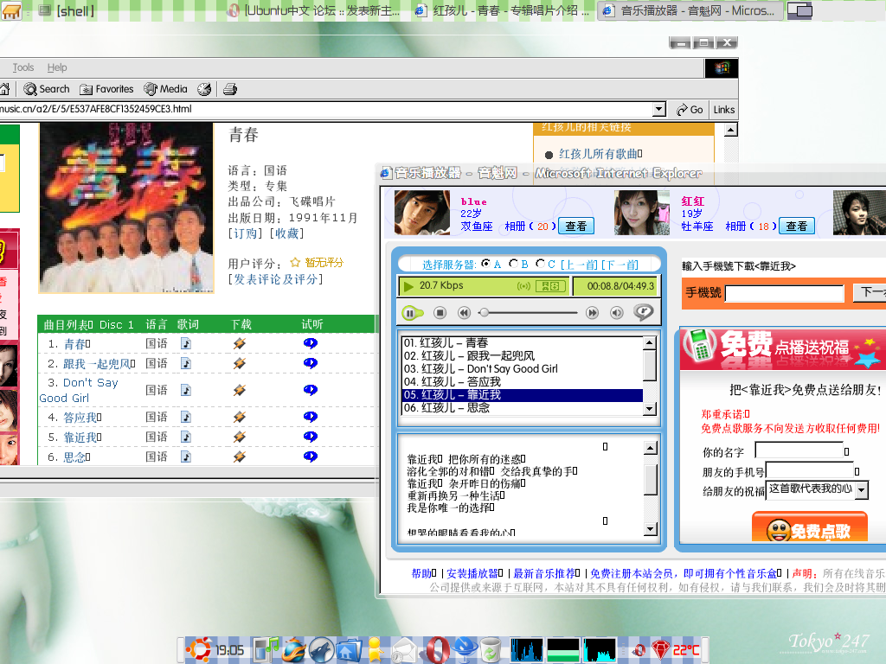
Task: Click the Go button beside address bar
Action: coord(690,110)
